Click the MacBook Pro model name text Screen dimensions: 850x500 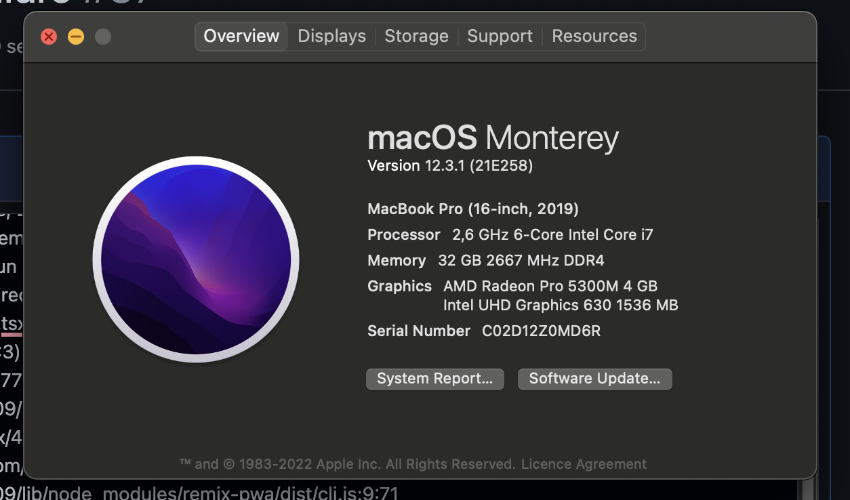471,209
